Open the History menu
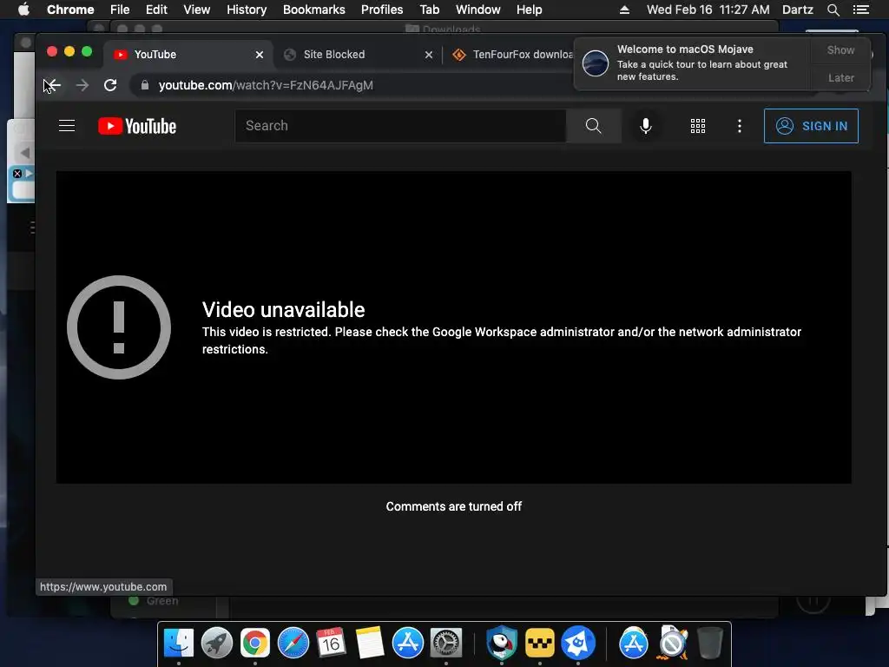The height and width of the screenshot is (667, 889). click(x=247, y=10)
